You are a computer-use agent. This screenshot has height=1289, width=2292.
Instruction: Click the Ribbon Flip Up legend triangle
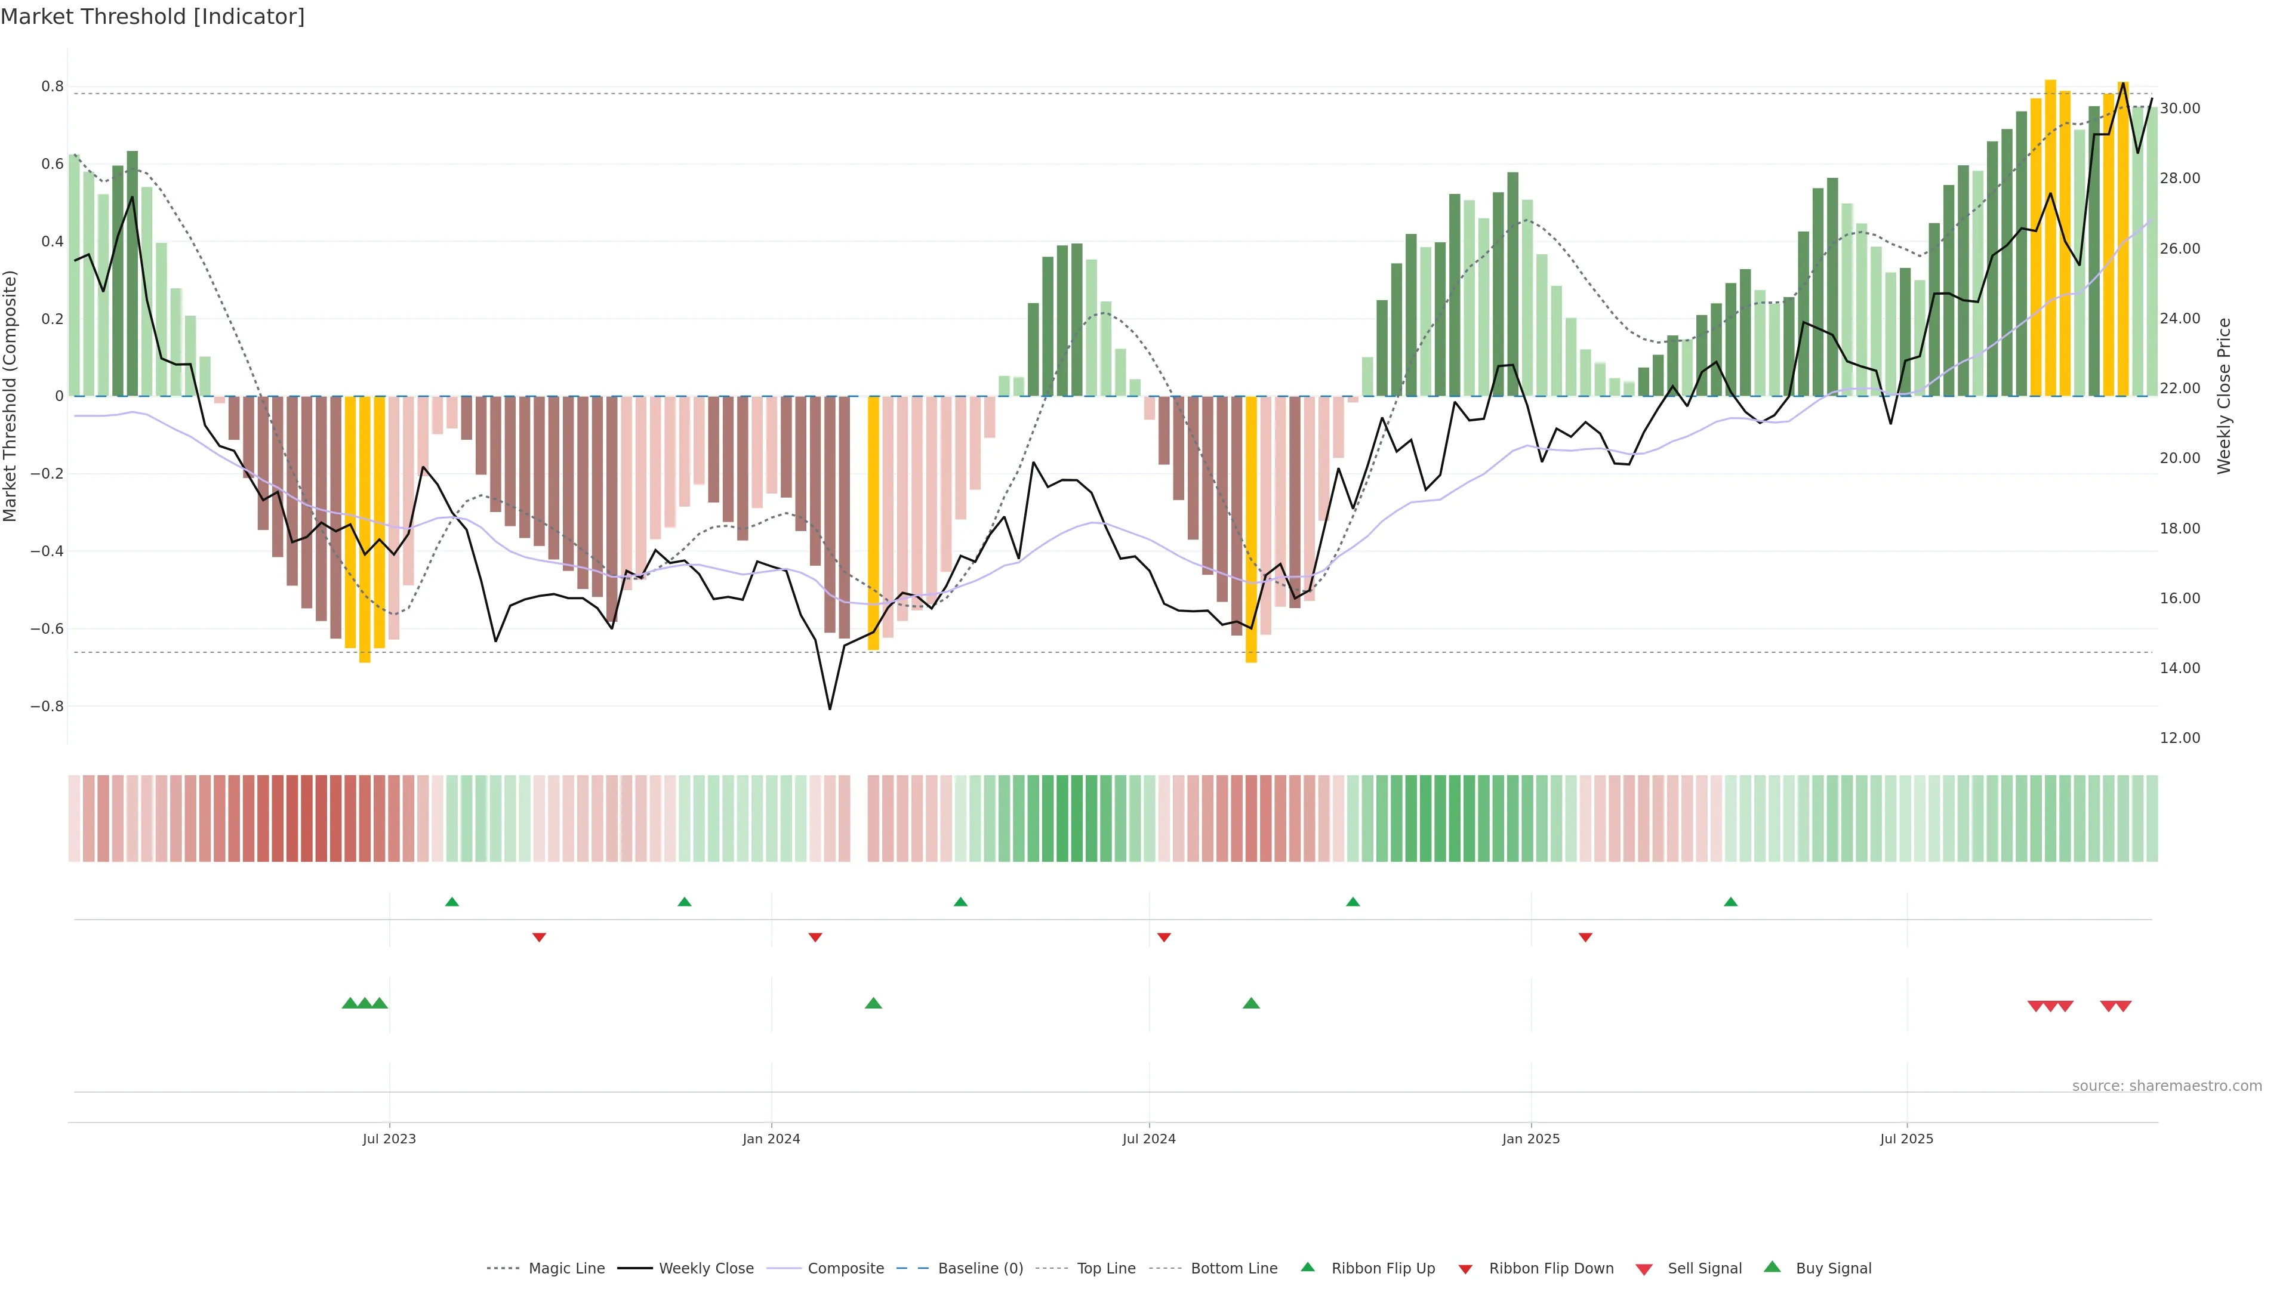coord(1307,1267)
